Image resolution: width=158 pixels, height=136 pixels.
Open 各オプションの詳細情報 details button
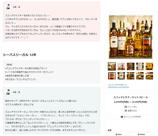point(131,117)
